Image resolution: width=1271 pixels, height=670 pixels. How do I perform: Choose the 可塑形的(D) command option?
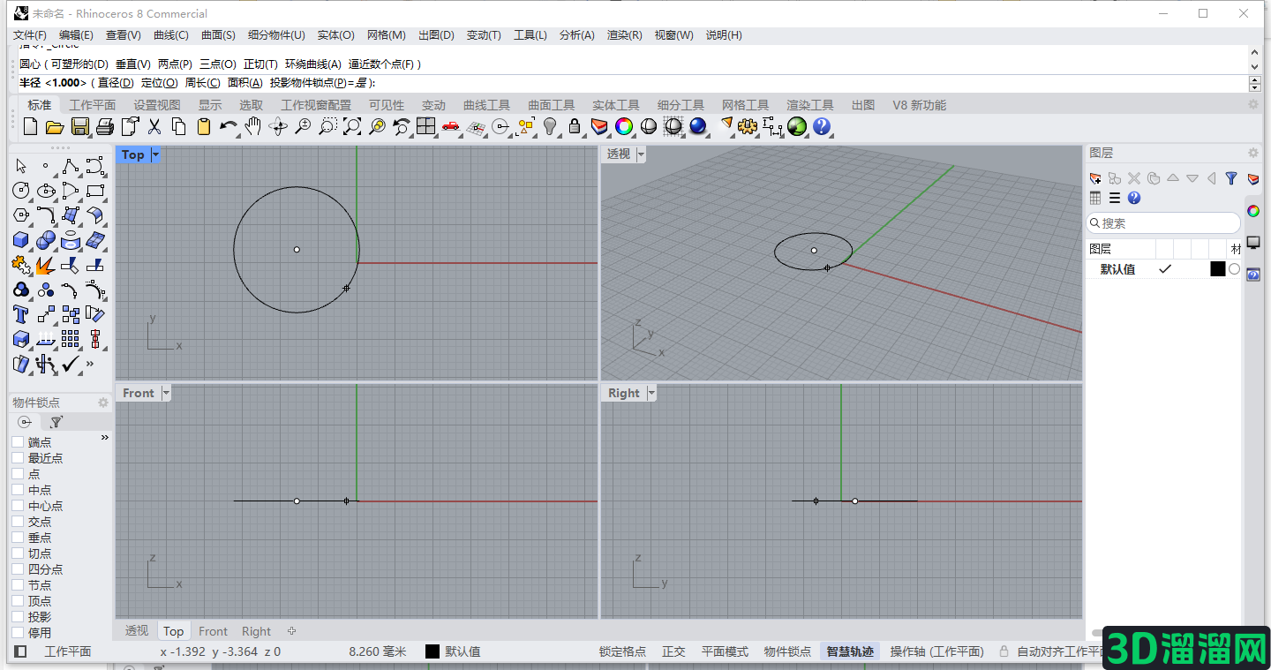point(79,64)
